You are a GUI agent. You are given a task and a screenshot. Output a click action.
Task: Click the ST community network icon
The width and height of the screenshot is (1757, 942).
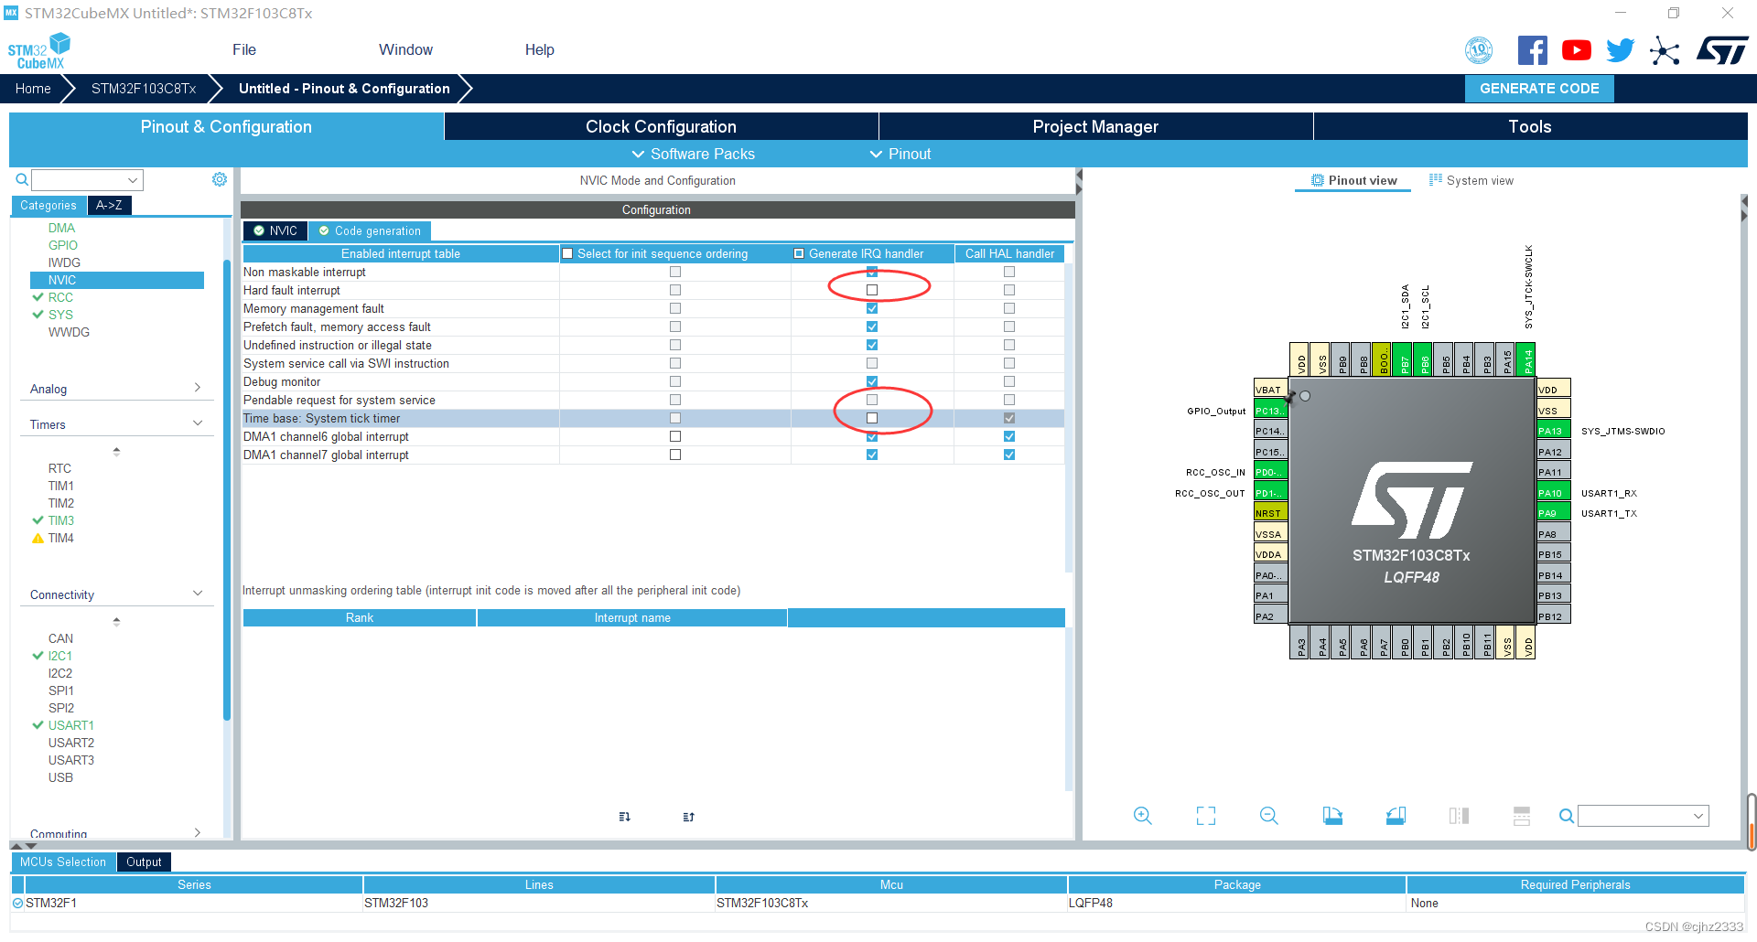tap(1665, 50)
